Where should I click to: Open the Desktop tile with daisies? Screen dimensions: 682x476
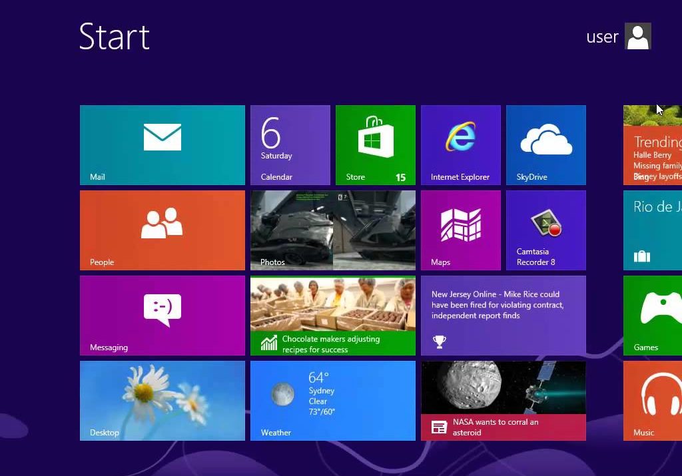[163, 401]
